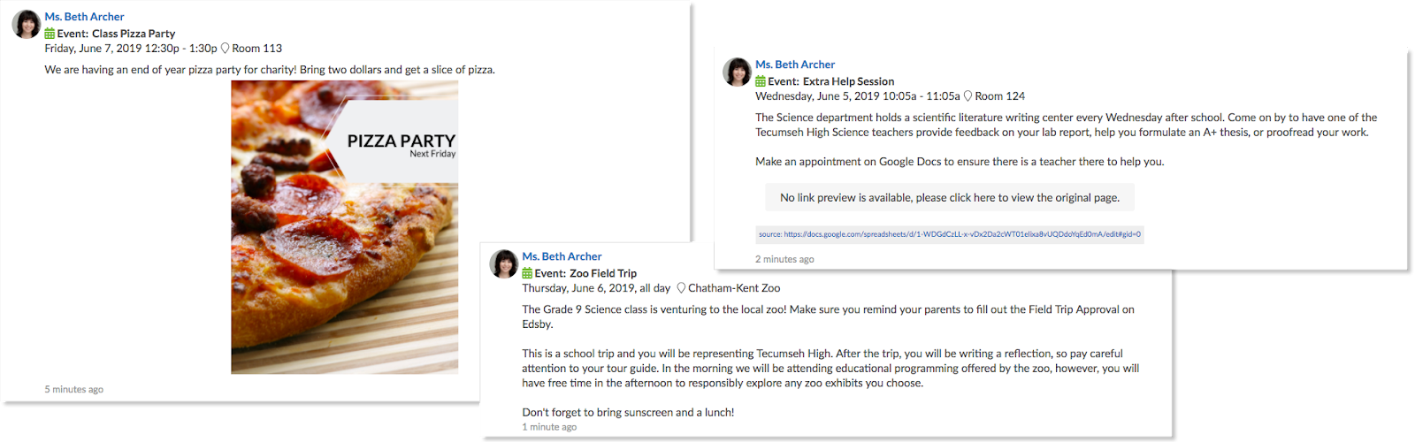Click the location pin next to Chatham-Kent Zoo
The height and width of the screenshot is (442, 1415).
681,288
